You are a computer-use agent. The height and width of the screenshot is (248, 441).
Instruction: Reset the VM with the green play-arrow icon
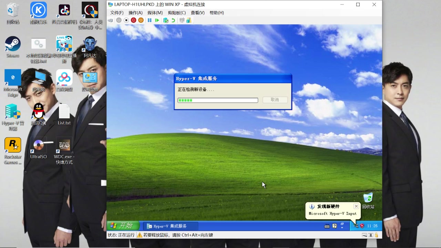click(x=157, y=20)
